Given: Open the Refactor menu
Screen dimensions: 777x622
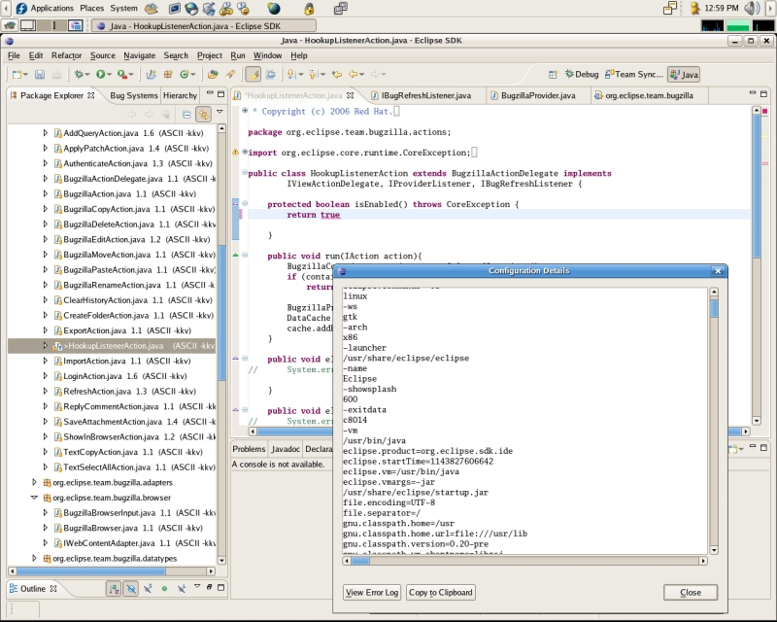Looking at the screenshot, I should coord(66,55).
